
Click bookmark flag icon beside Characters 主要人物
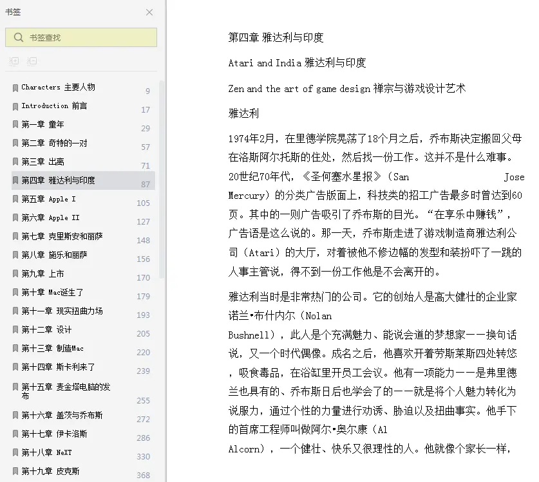pyautogui.click(x=15, y=88)
